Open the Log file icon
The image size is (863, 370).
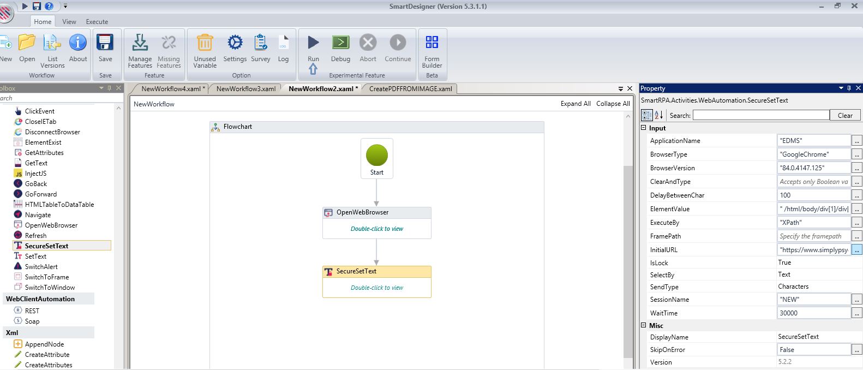tap(283, 43)
